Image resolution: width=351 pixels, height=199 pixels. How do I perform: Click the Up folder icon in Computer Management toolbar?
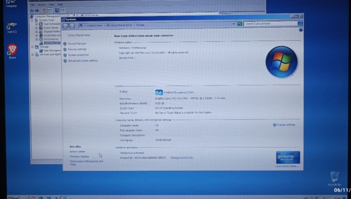(x=44, y=11)
